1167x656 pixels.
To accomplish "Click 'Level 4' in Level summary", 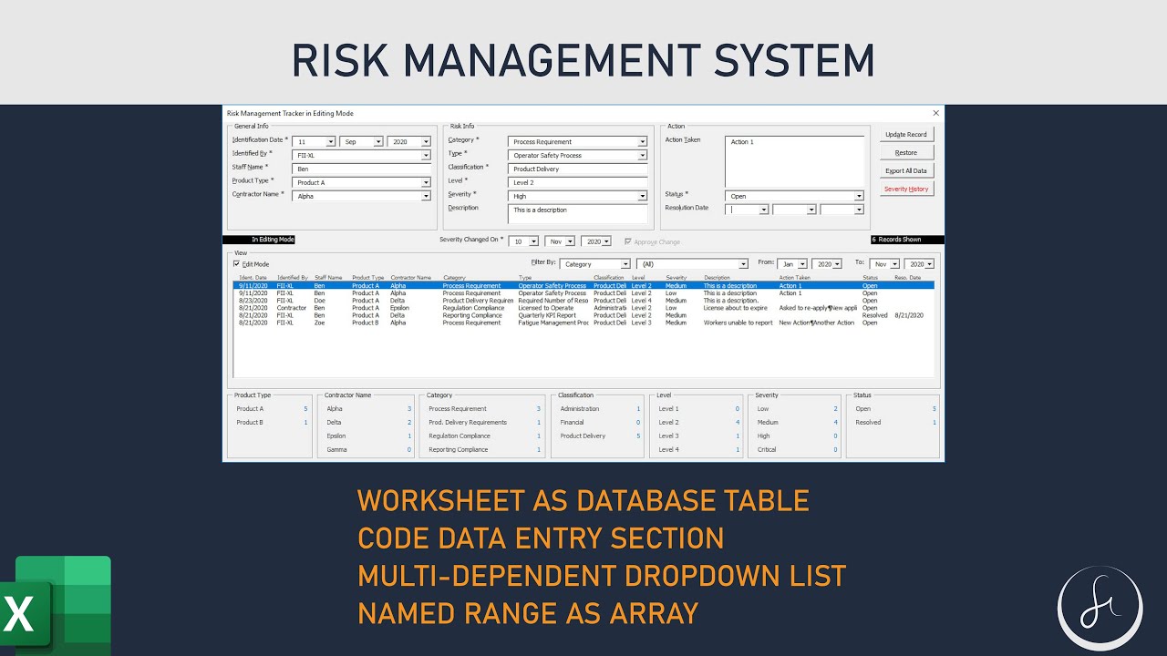I will click(668, 450).
